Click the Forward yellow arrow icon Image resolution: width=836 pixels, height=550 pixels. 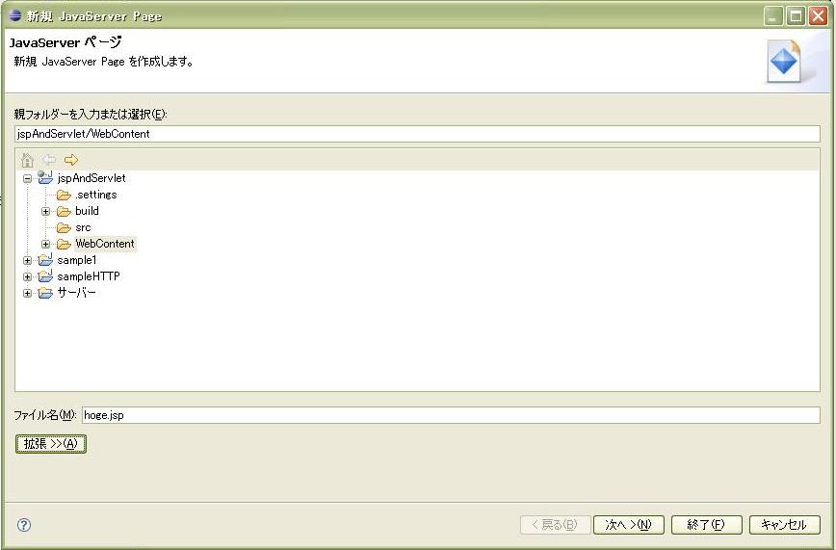pyautogui.click(x=71, y=160)
